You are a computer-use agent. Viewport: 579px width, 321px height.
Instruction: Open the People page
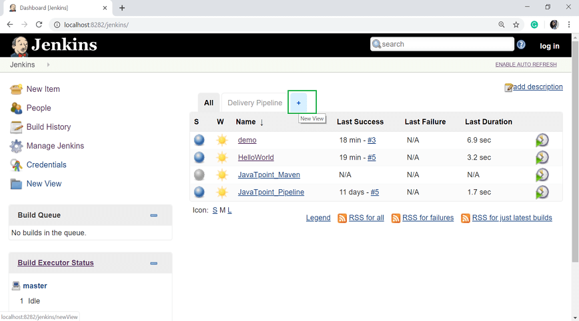(x=39, y=108)
